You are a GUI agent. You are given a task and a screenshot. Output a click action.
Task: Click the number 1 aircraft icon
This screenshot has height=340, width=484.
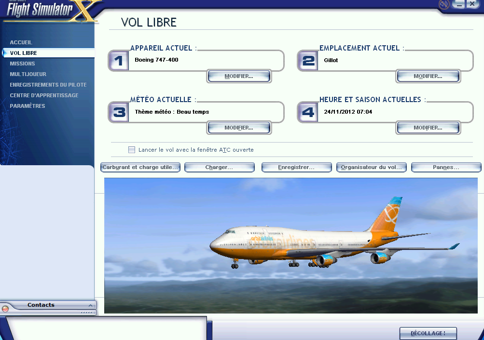pyautogui.click(x=119, y=61)
